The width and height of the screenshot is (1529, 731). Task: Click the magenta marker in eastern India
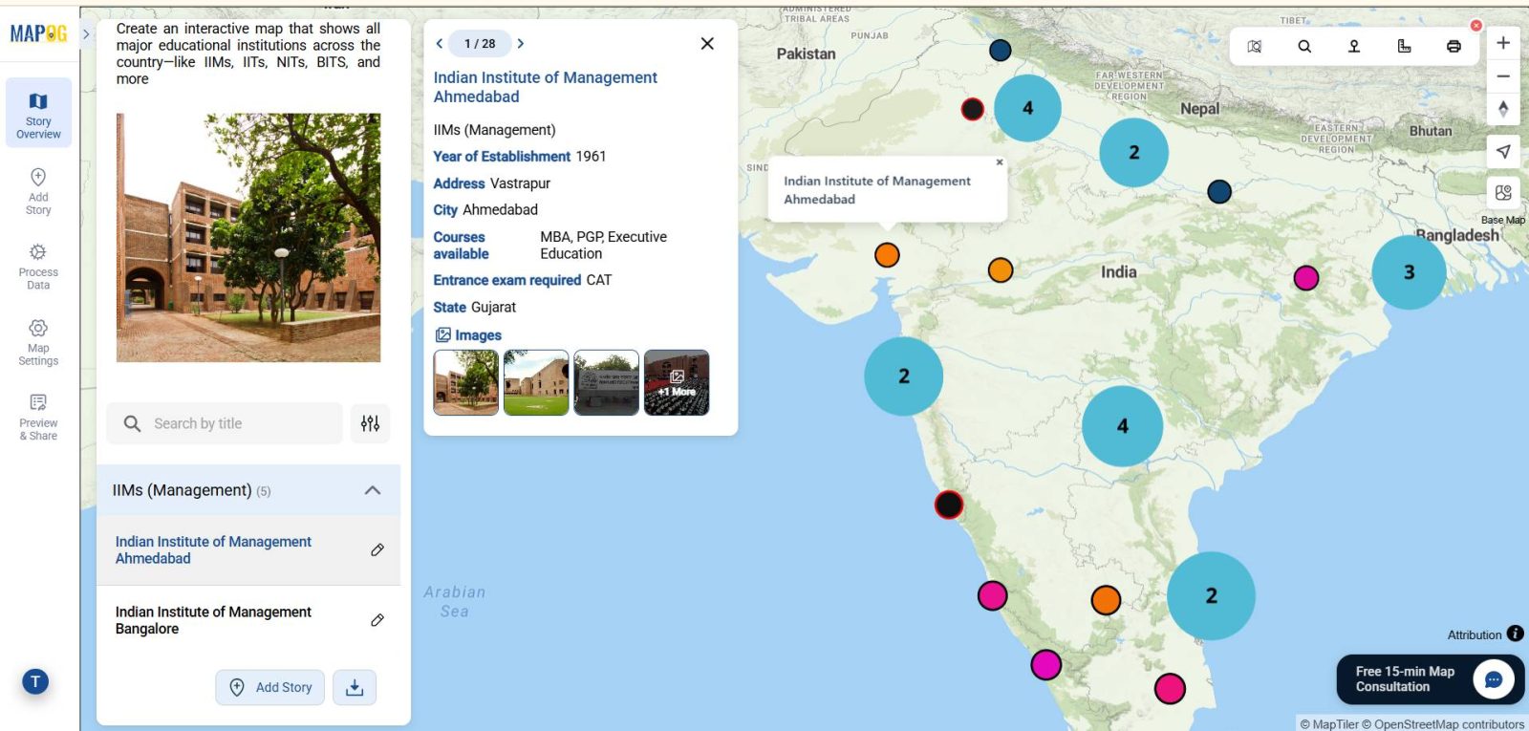pyautogui.click(x=1306, y=278)
